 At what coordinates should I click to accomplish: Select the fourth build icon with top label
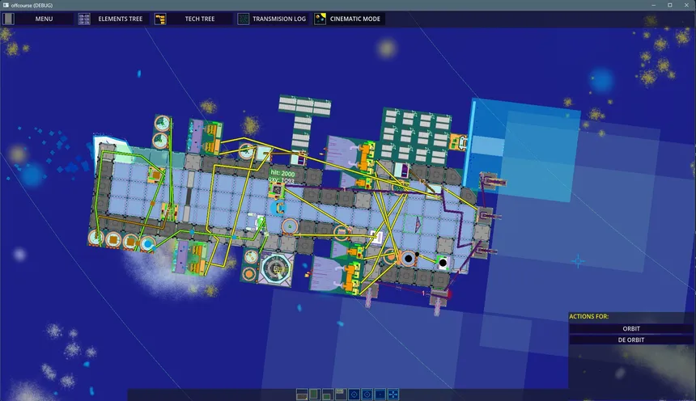click(x=341, y=394)
